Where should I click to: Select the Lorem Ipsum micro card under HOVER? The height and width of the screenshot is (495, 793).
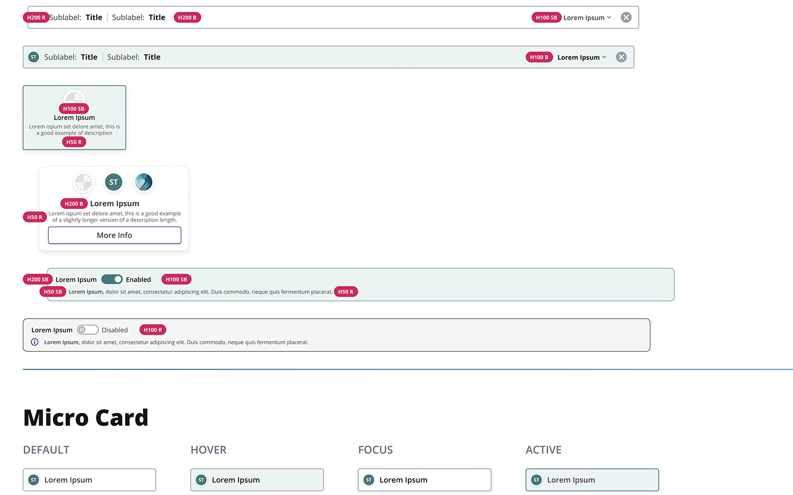point(257,480)
